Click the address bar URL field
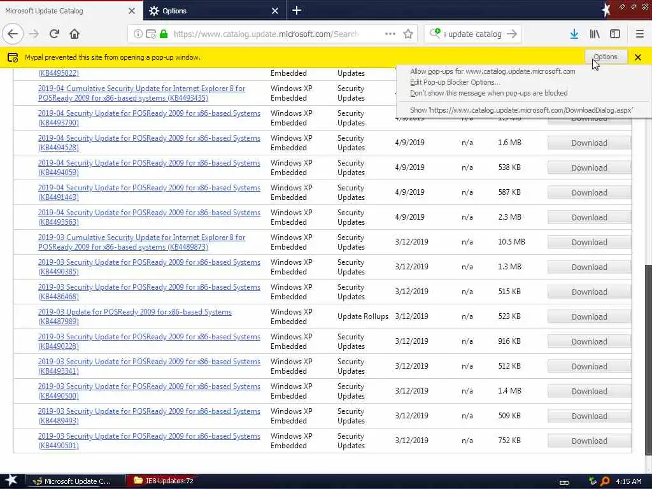Screen dimensions: 652x489 click(266, 34)
